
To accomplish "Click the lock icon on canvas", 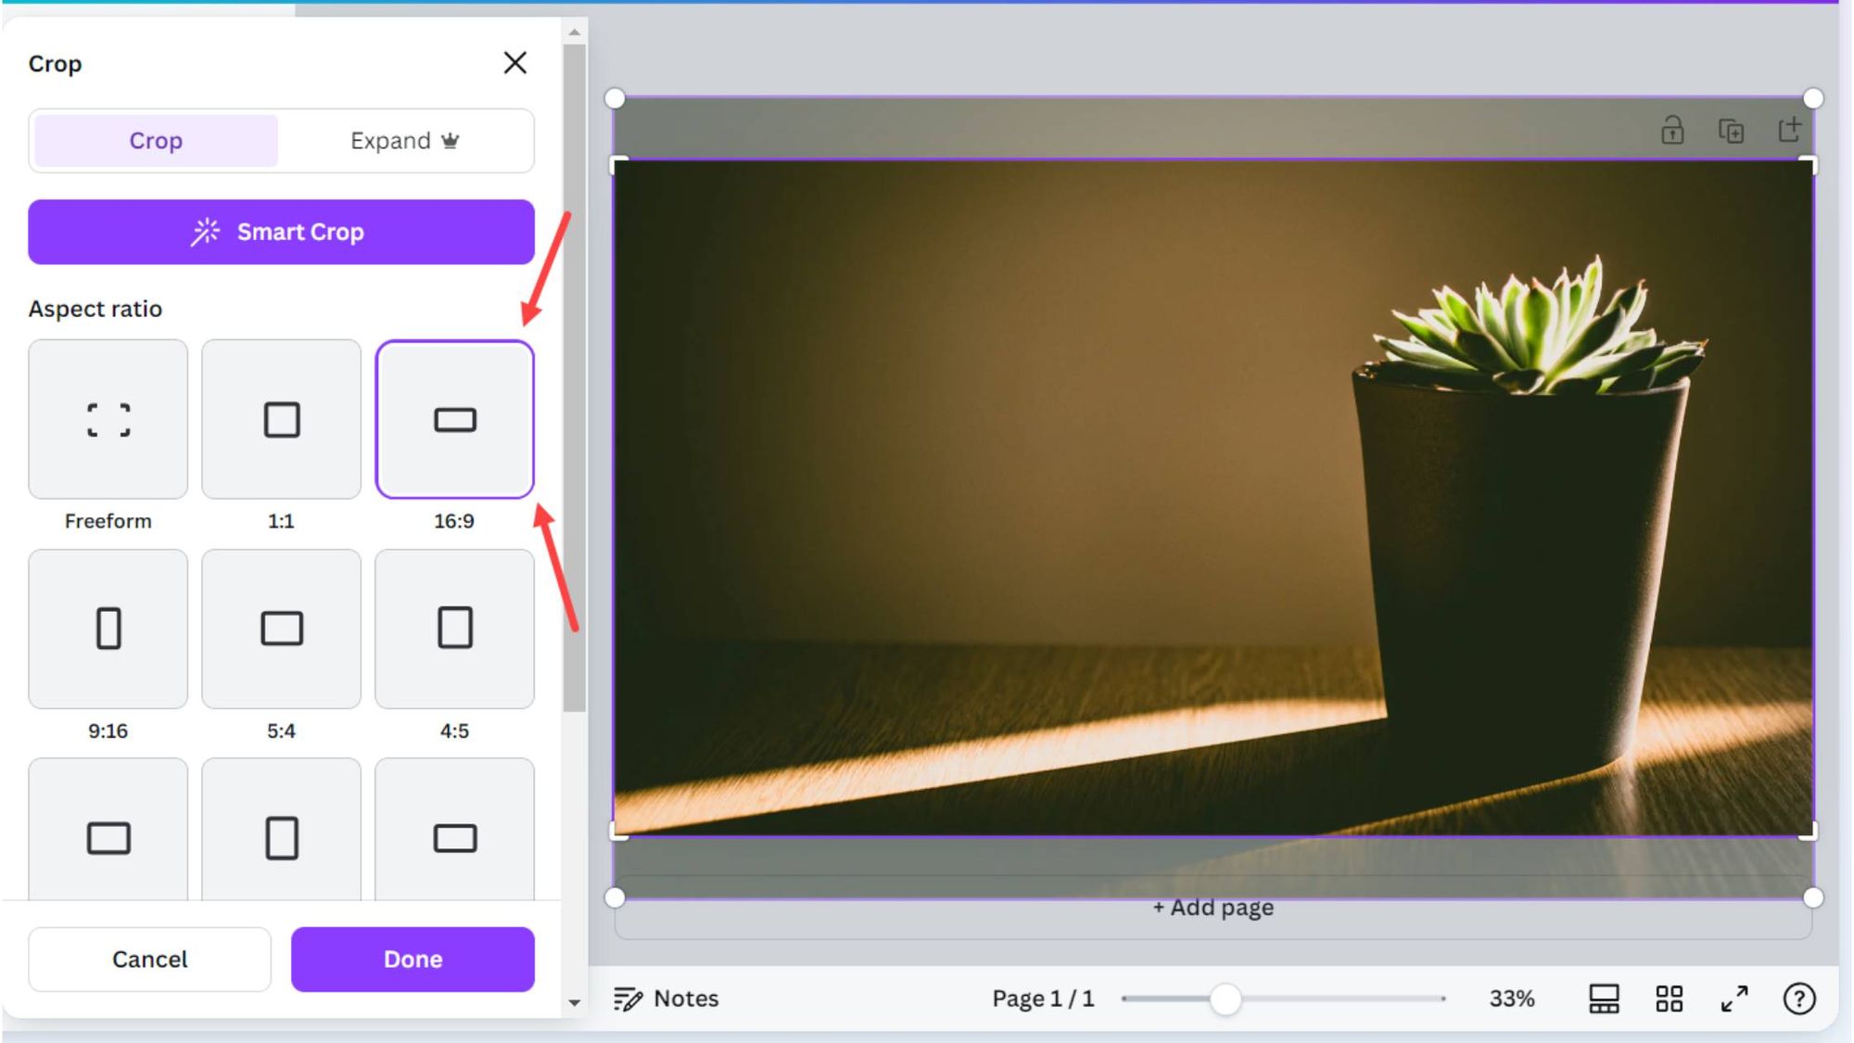I will [1672, 130].
